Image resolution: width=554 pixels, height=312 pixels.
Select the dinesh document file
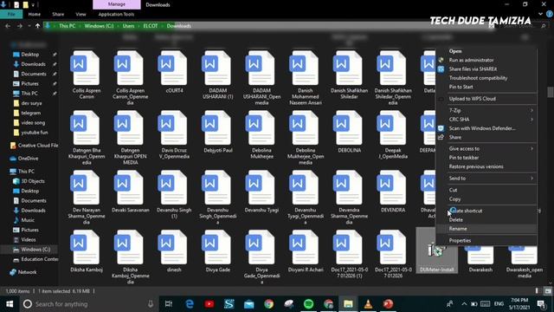pos(174,251)
